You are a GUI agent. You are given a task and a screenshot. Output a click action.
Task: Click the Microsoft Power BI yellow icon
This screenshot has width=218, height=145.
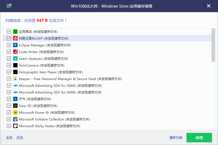(15, 112)
